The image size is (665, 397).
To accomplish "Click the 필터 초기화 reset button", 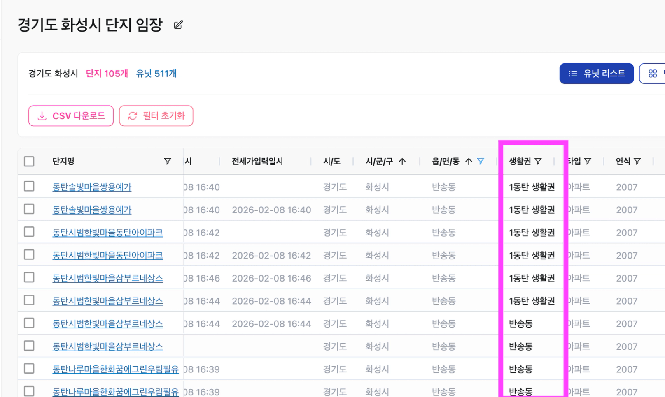I will pyautogui.click(x=156, y=116).
